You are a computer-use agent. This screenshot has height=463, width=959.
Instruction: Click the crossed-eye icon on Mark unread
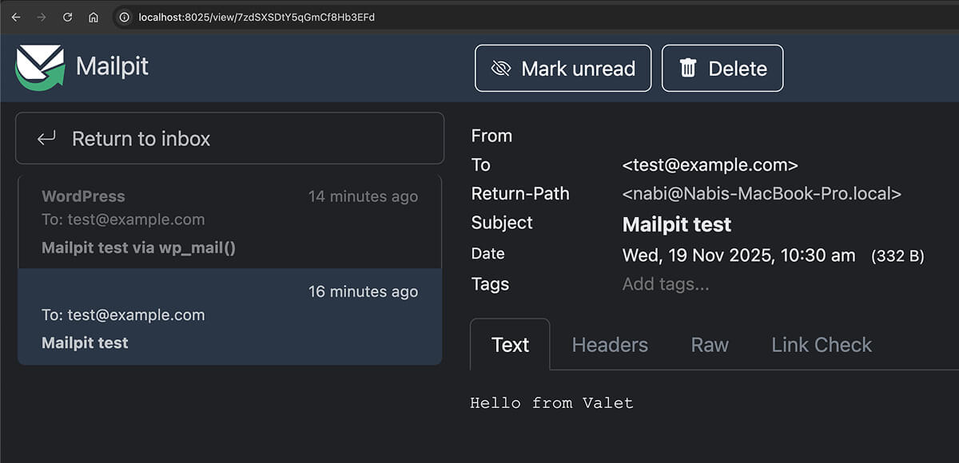[500, 68]
